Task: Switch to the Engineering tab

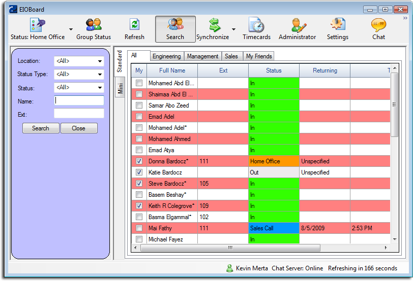Action: click(166, 56)
